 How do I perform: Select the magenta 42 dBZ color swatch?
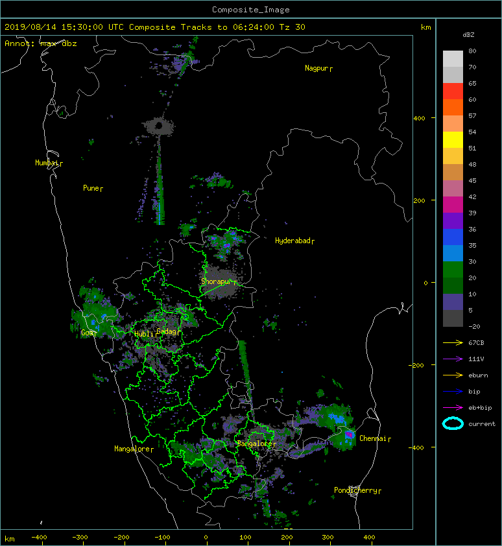pyautogui.click(x=453, y=205)
